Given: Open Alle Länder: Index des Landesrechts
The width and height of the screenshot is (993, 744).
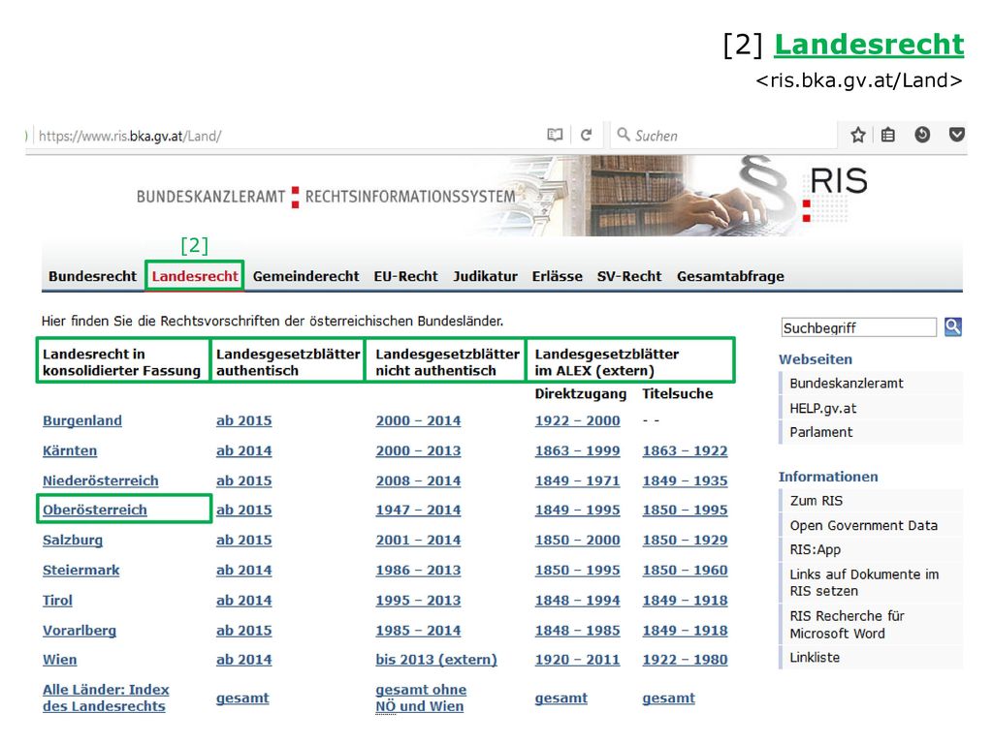Looking at the screenshot, I should [x=106, y=697].
